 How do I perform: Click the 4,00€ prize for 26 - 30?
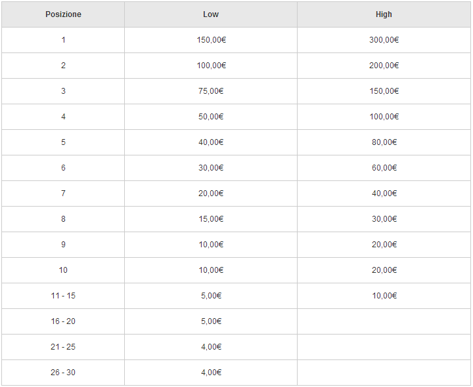click(211, 373)
